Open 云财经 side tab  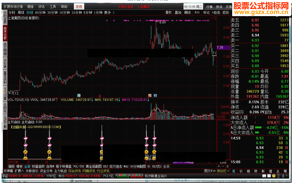[5, 107]
